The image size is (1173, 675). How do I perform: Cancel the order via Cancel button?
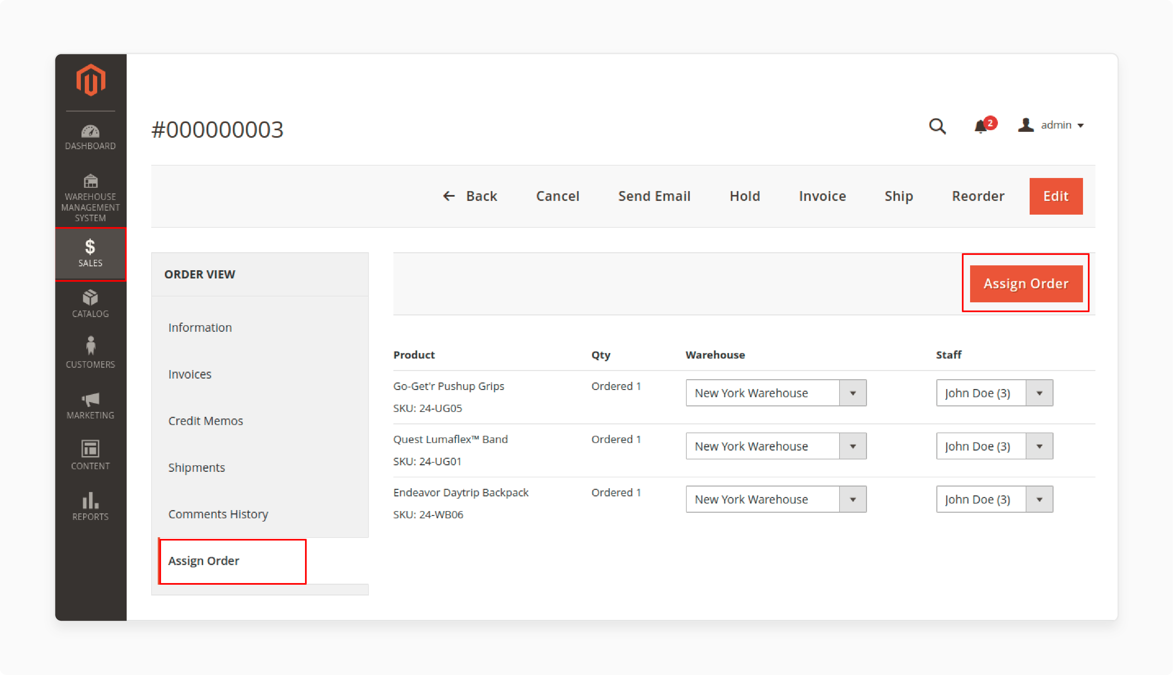click(x=557, y=196)
